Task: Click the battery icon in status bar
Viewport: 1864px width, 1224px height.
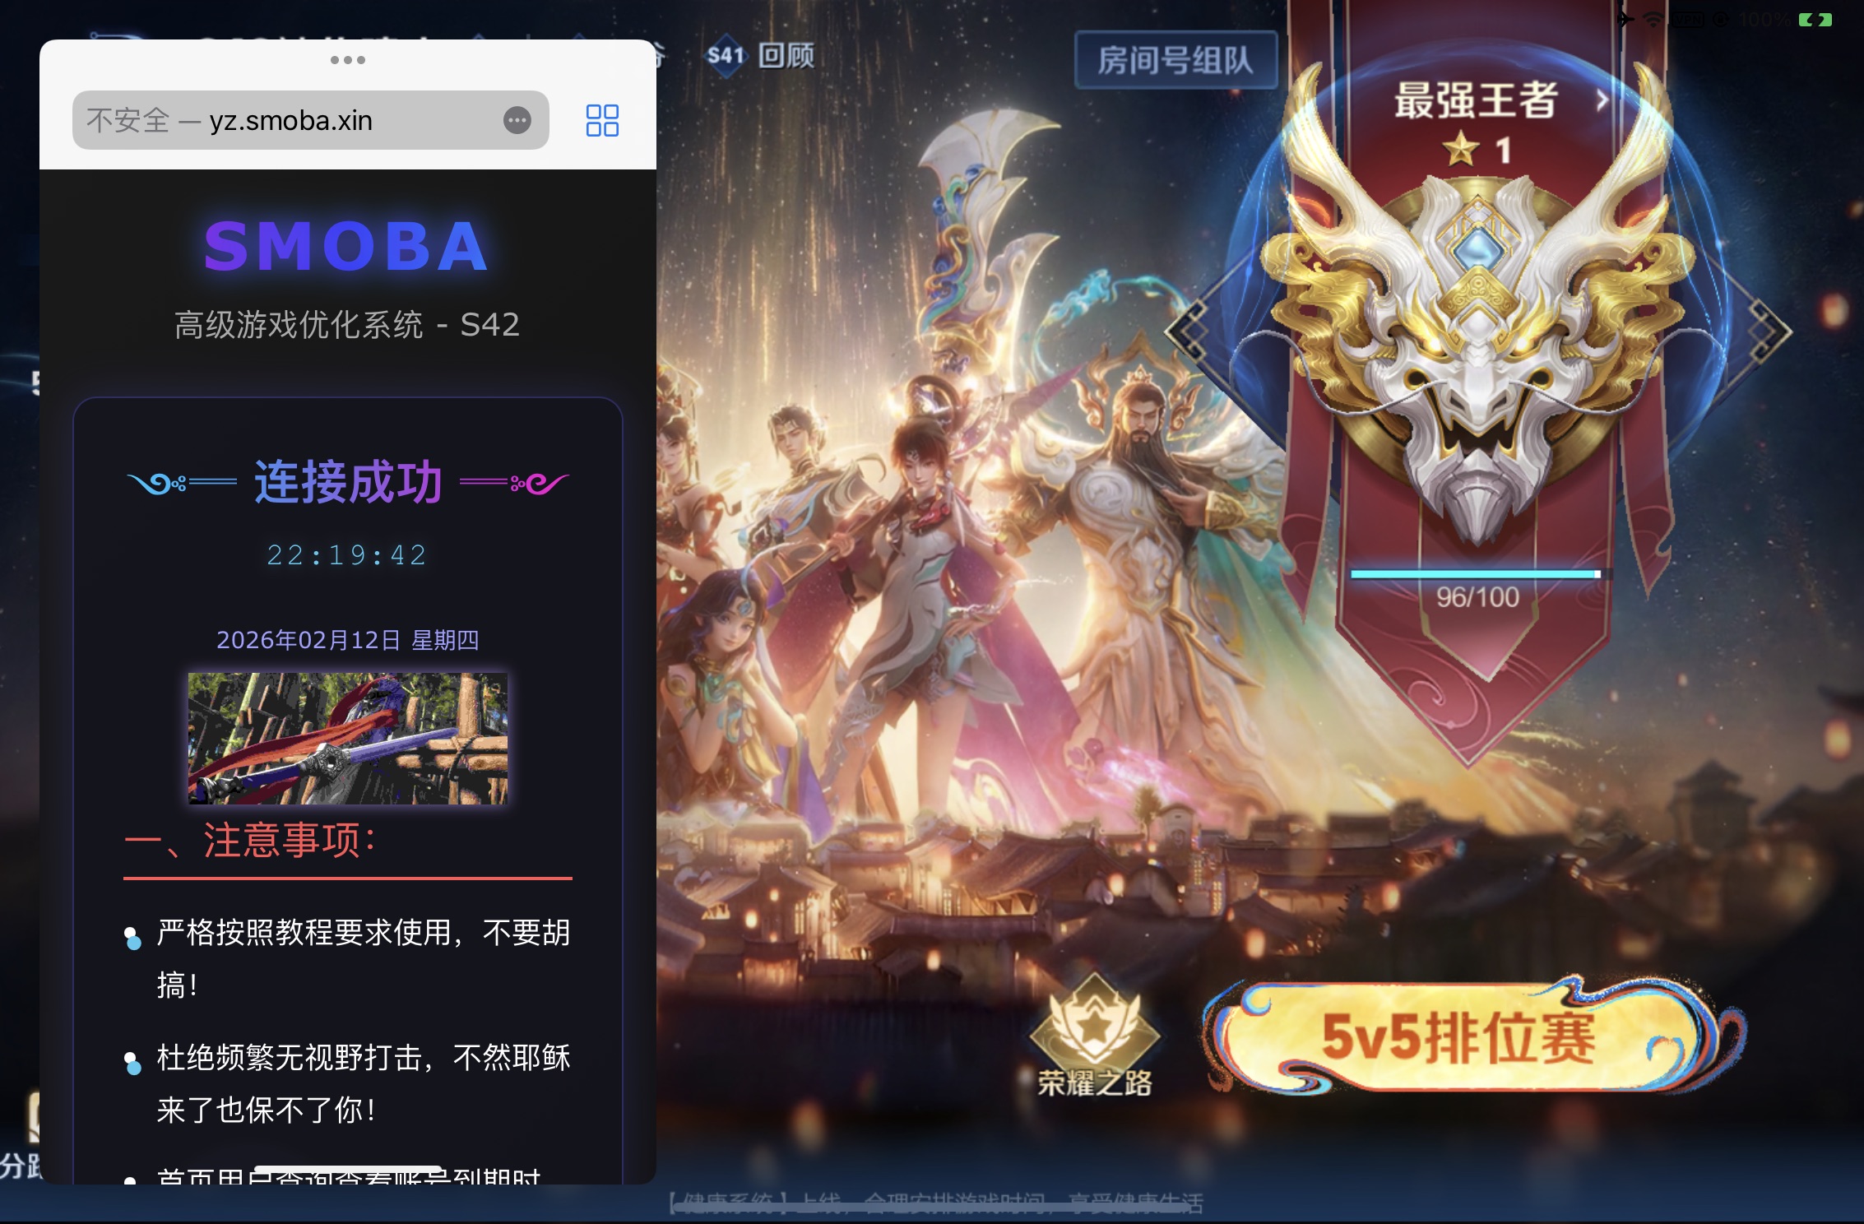Action: (x=1815, y=20)
